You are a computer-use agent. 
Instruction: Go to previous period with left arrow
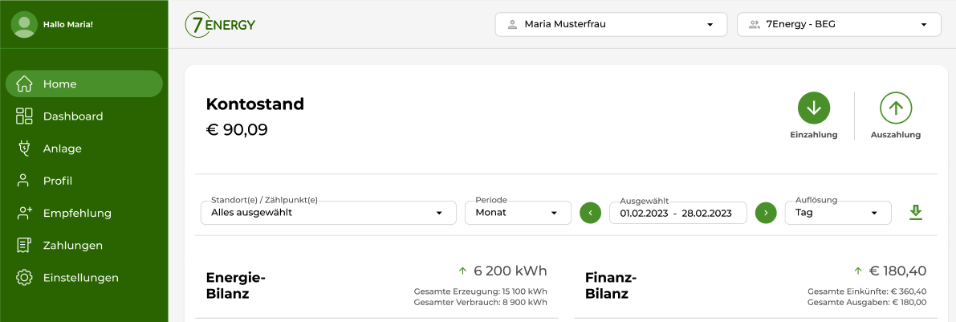click(590, 213)
